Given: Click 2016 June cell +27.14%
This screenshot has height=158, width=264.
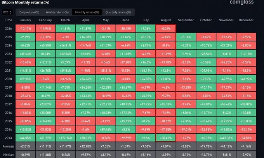Looking at the screenshot, I should tap(126, 112).
